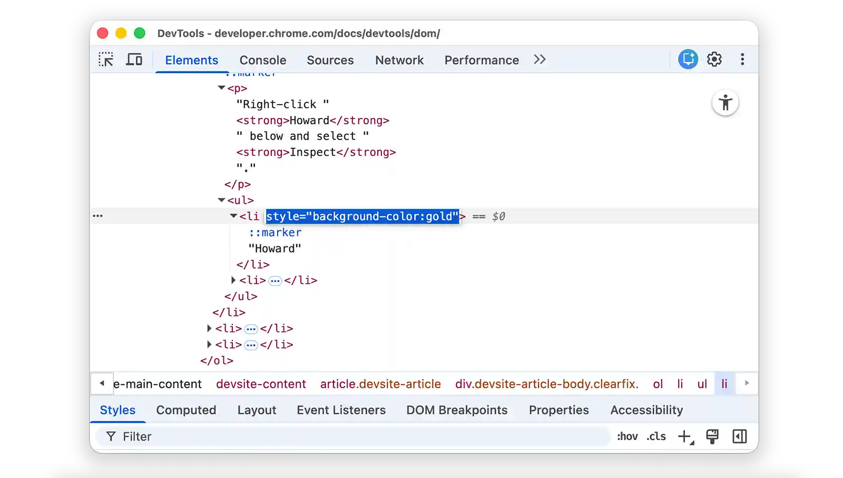Toggle the device emulation toolbar
843x478 pixels.
(134, 59)
